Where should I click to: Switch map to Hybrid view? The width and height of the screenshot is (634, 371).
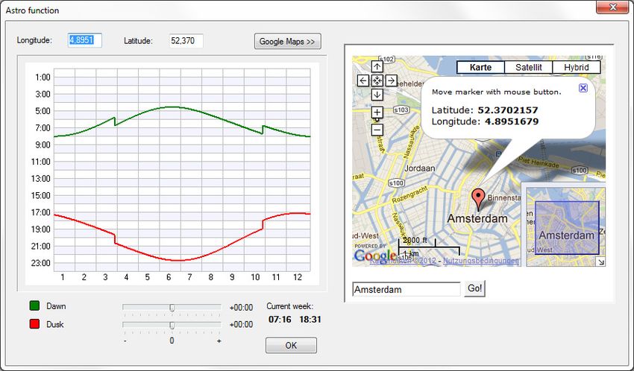(576, 67)
